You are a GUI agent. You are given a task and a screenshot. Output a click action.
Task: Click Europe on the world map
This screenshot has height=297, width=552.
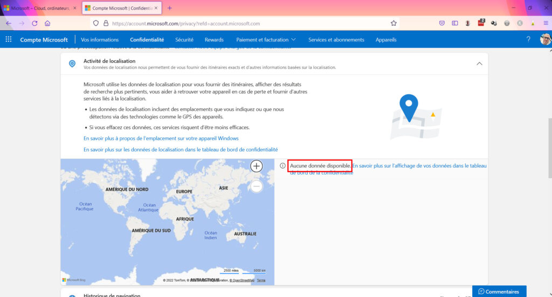(x=184, y=192)
